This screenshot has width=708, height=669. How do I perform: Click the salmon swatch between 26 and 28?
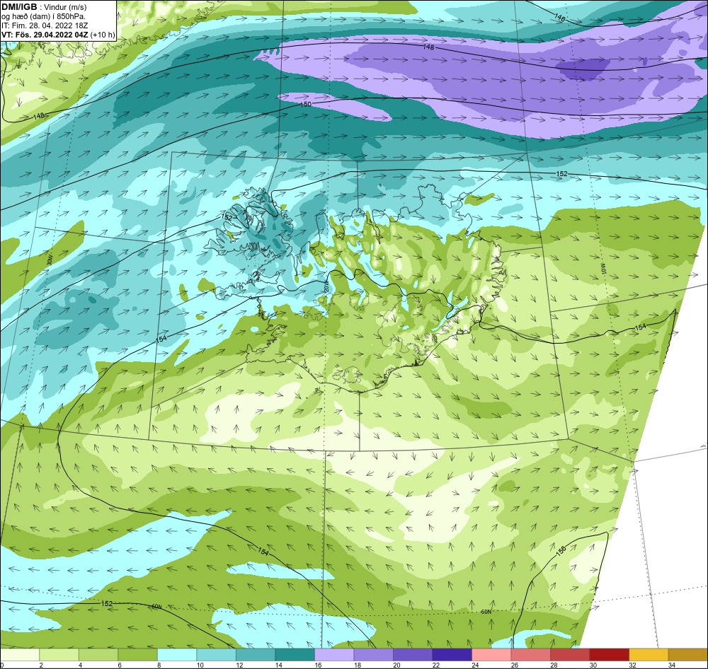pyautogui.click(x=530, y=655)
